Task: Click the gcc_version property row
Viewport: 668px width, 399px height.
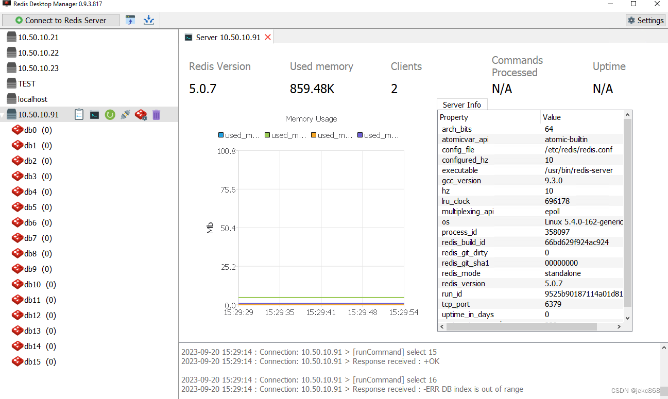Action: tap(530, 180)
